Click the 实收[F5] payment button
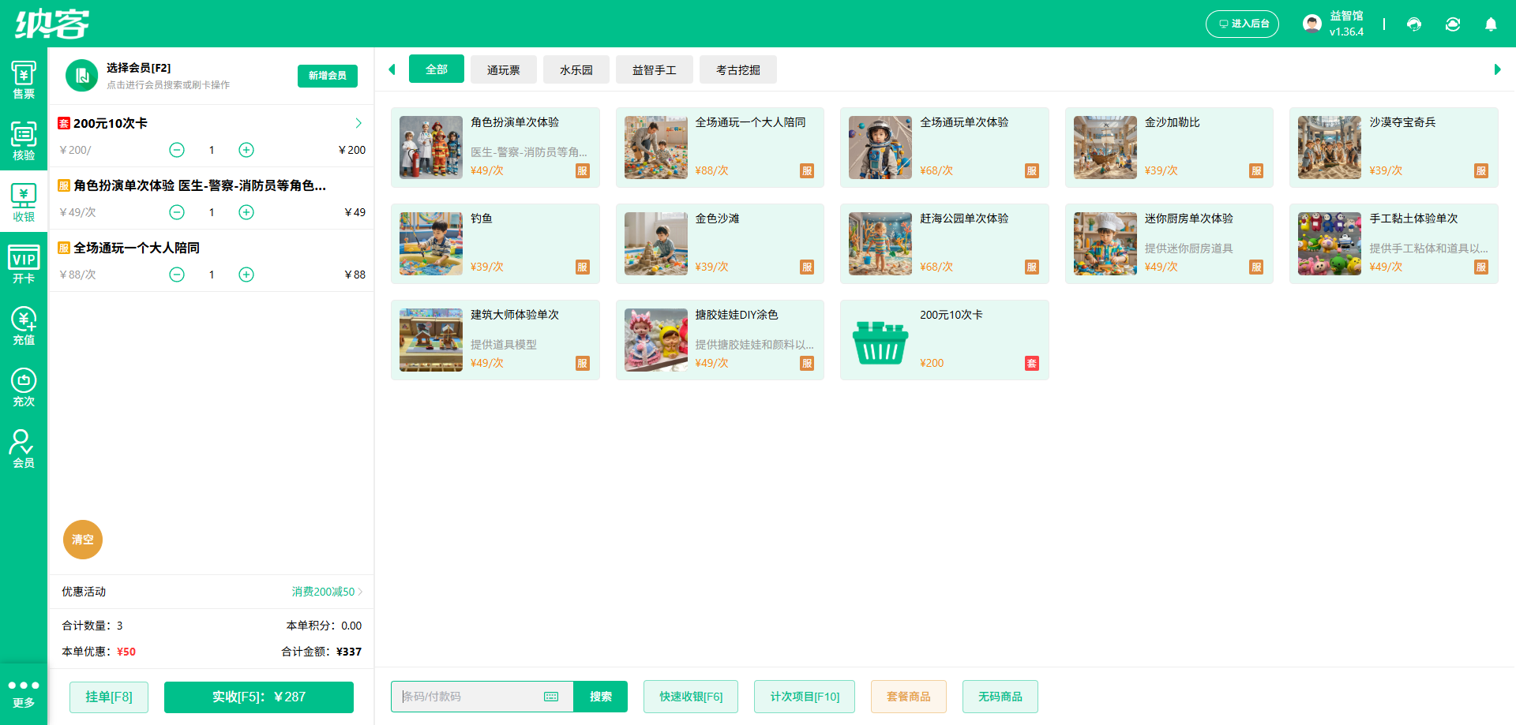 click(259, 697)
